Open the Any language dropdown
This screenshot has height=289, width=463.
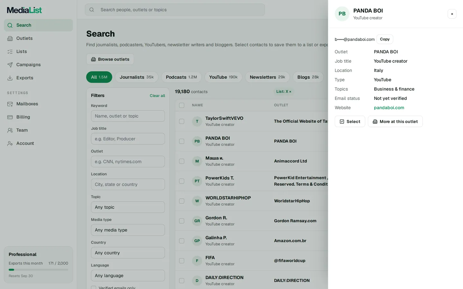tap(128, 276)
